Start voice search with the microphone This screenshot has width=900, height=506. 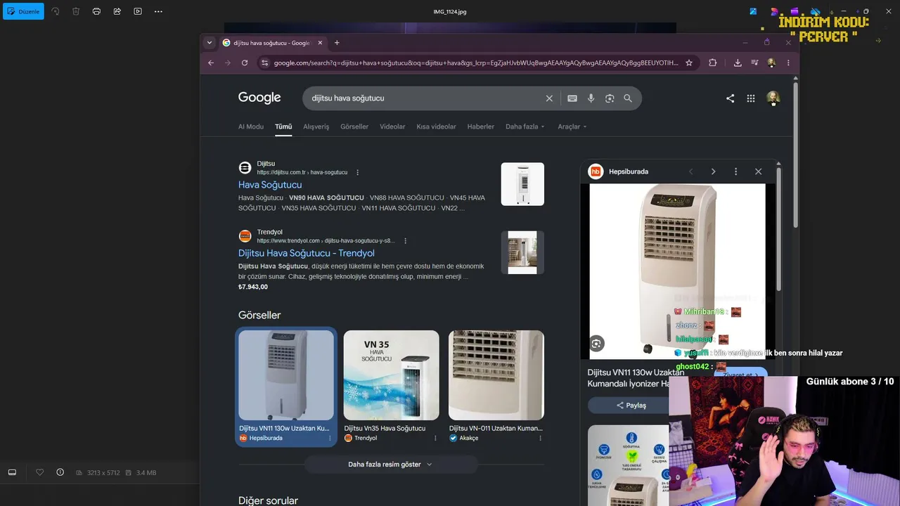[591, 98]
